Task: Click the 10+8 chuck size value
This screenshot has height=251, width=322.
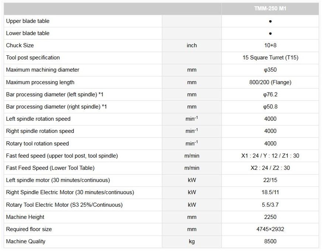Action: [x=270, y=45]
